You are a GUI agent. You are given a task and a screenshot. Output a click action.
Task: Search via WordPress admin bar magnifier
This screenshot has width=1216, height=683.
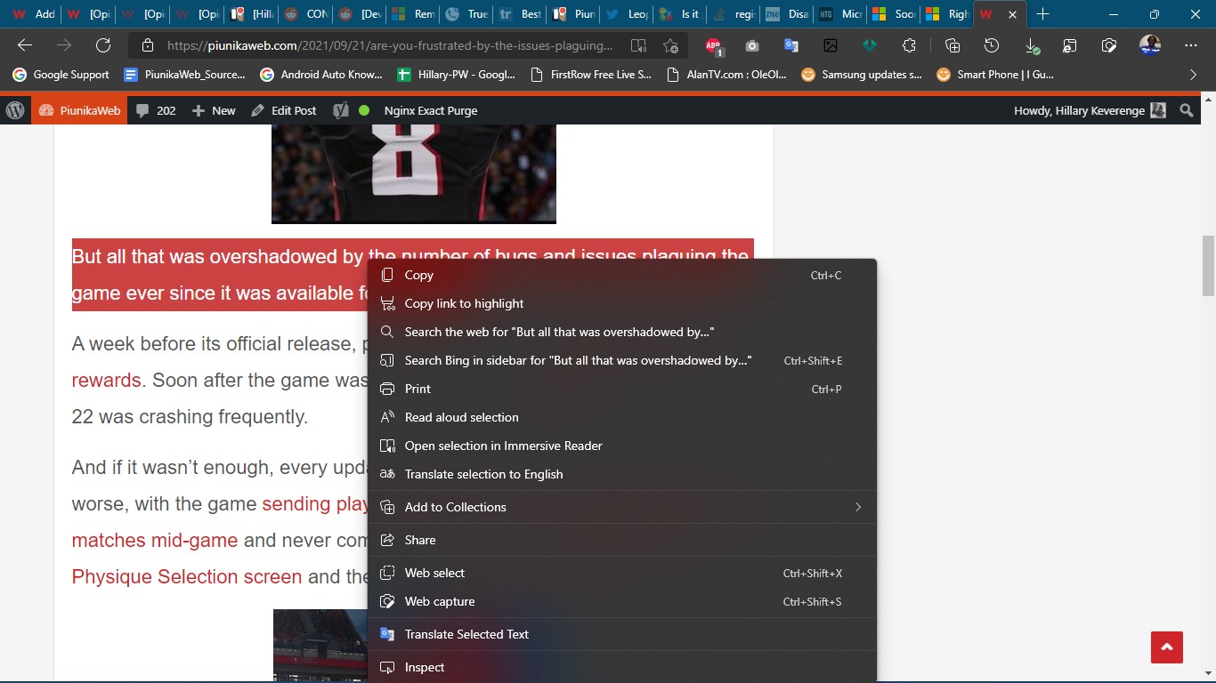1187,110
